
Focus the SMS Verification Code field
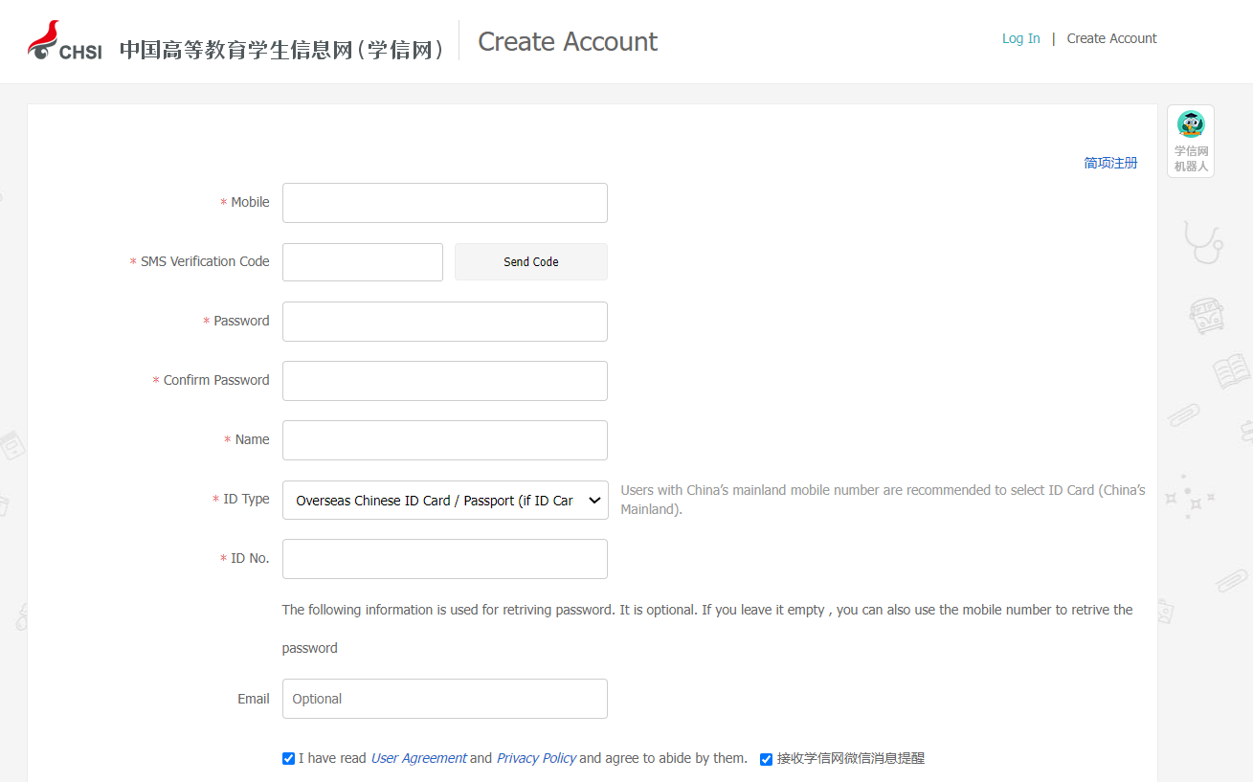[362, 261]
